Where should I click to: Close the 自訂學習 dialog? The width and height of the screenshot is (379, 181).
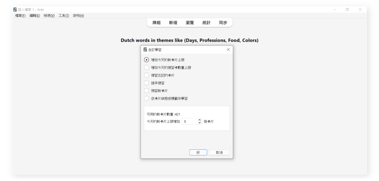coord(228,49)
